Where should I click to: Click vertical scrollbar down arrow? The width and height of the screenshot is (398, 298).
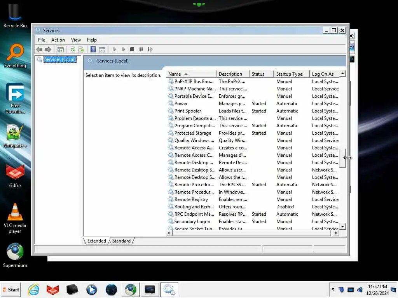343,227
